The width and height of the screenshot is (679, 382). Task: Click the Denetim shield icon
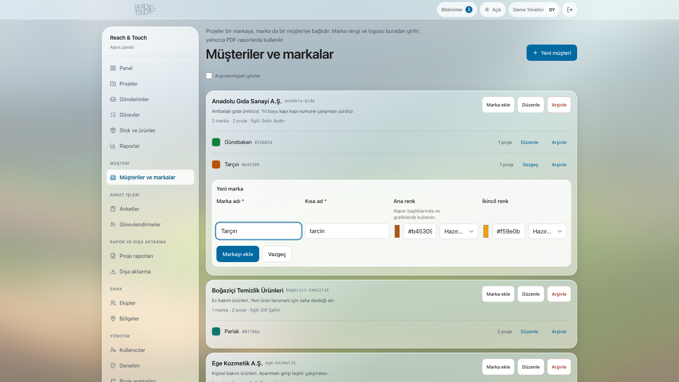point(113,366)
